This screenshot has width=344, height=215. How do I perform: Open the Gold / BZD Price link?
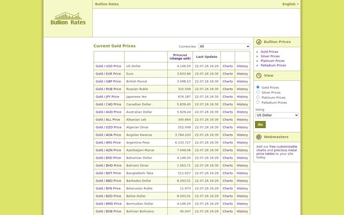click(108, 196)
